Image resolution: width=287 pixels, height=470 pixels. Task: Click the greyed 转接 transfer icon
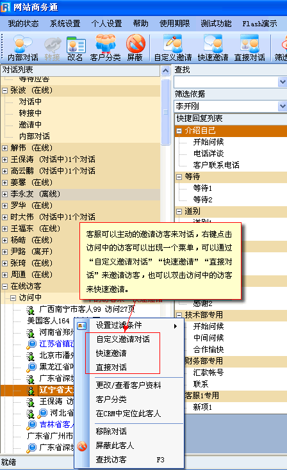pos(52,48)
